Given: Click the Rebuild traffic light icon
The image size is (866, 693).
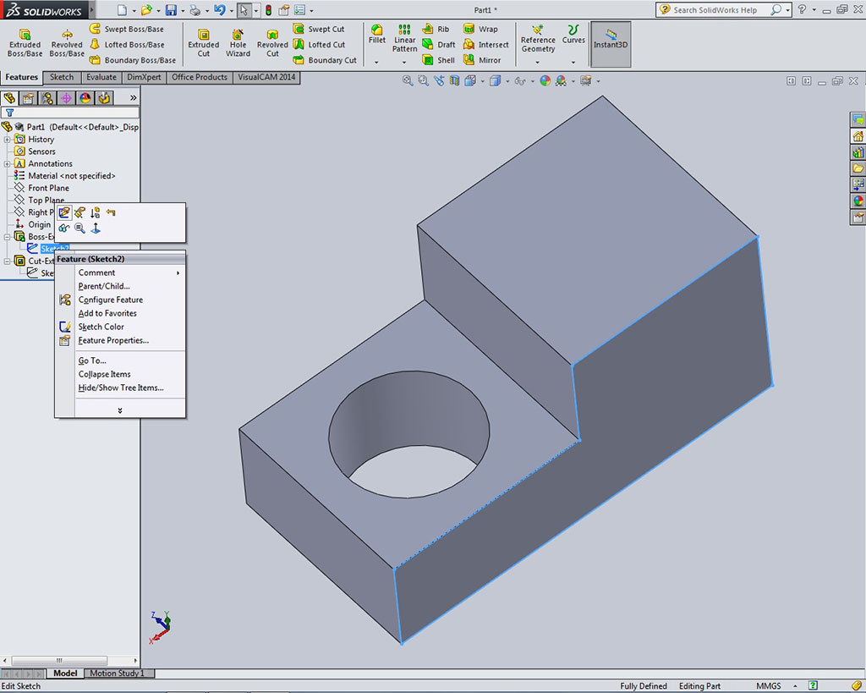Looking at the screenshot, I should [268, 10].
